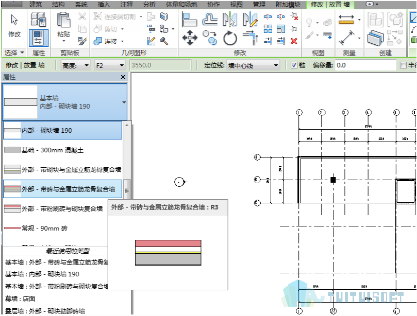The height and width of the screenshot is (316, 417).
Task: Select the Modify arrow tool
Action: pos(14,20)
